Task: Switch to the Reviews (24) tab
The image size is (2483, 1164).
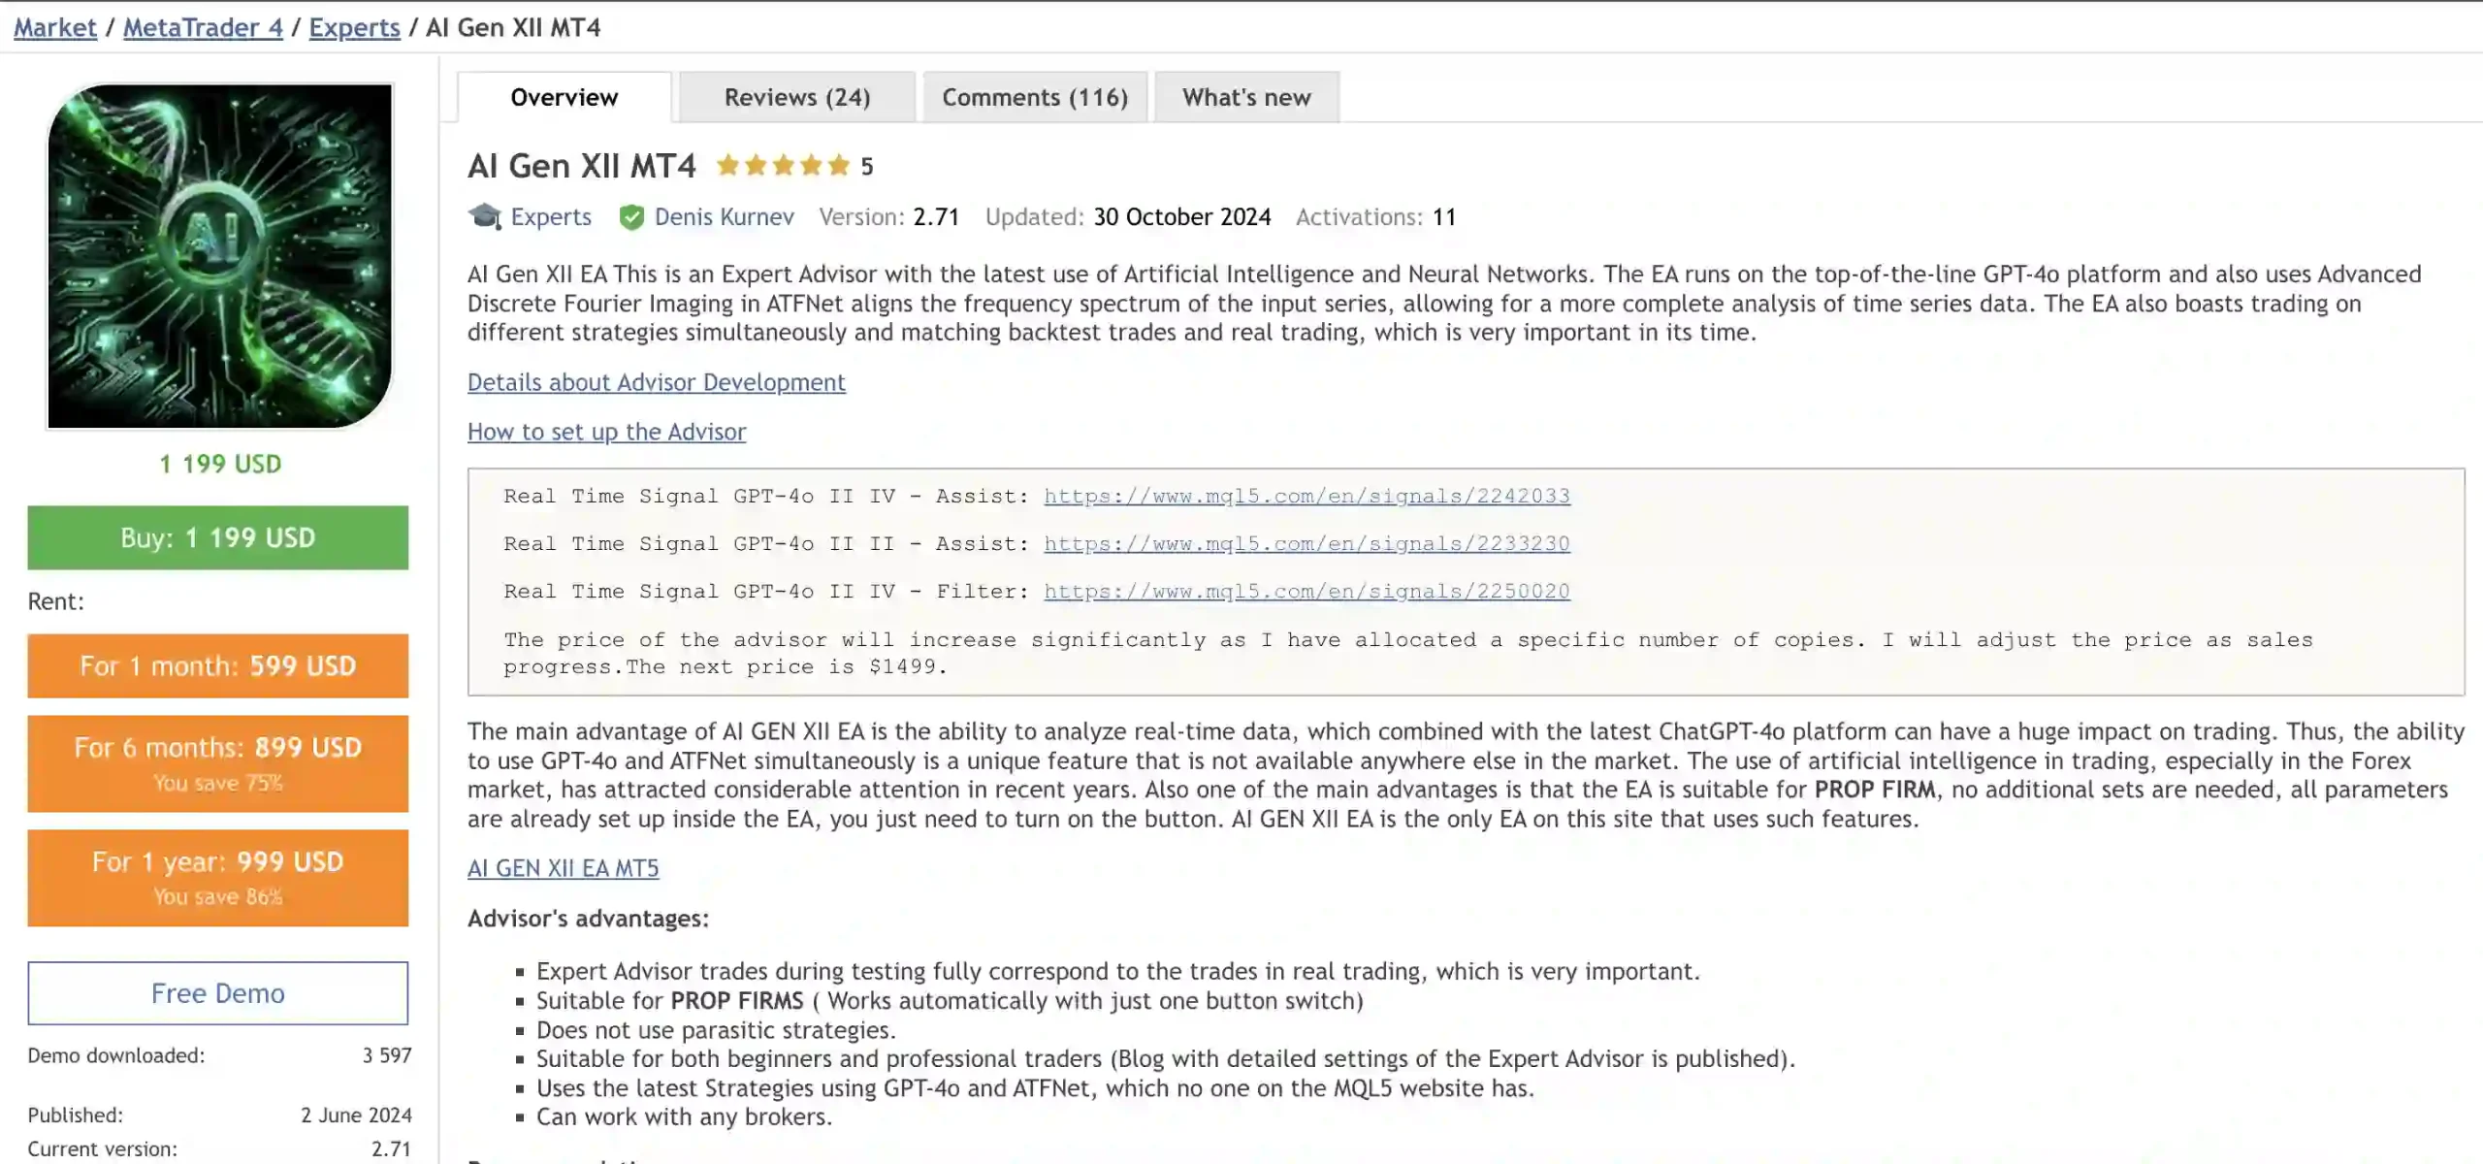Action: 797,97
